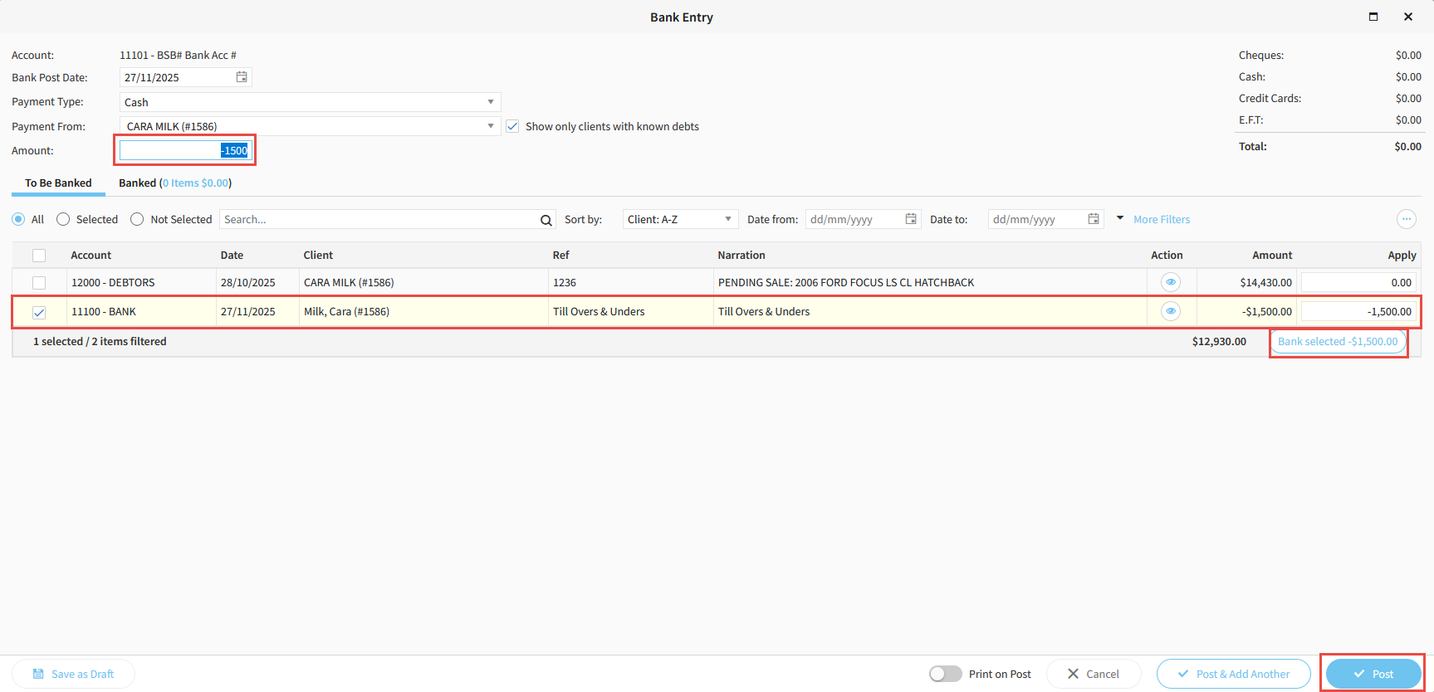
Task: Switch to the Banked tab
Action: click(174, 183)
